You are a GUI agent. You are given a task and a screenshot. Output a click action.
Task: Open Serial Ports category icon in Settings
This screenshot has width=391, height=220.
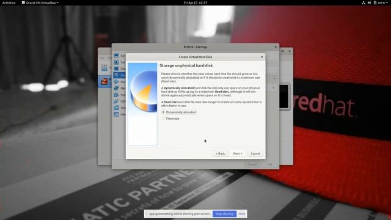point(117,95)
